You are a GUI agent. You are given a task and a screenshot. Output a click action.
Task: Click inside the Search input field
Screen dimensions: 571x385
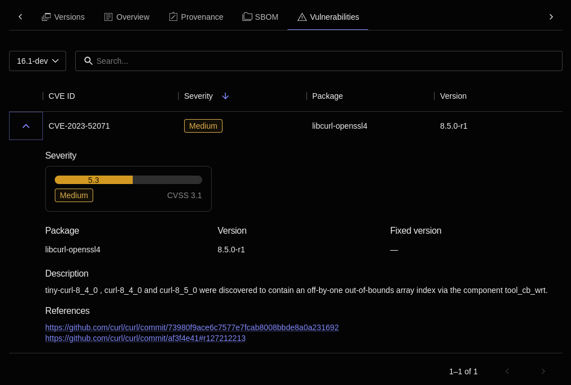tap(319, 60)
